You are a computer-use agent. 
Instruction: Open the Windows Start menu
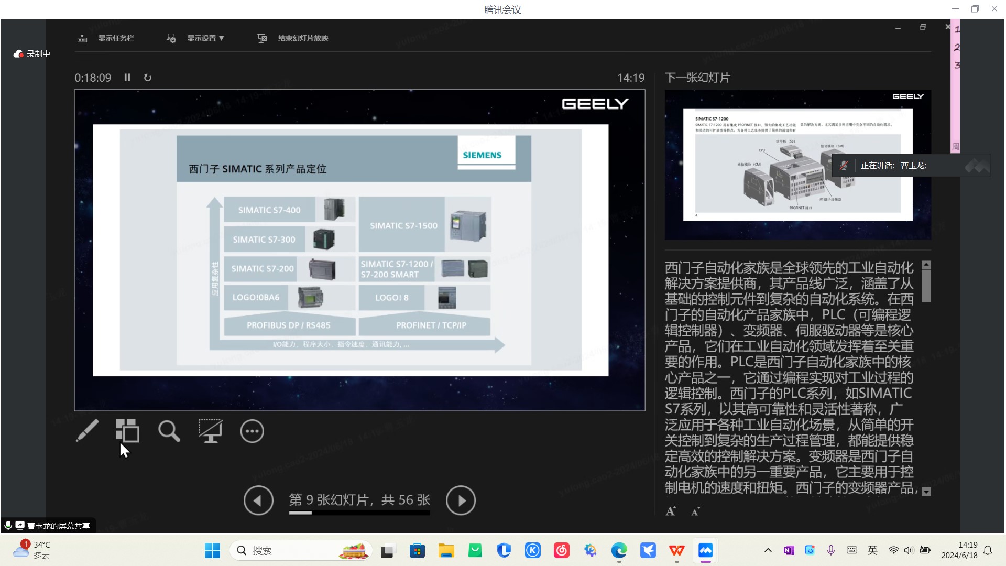point(212,550)
